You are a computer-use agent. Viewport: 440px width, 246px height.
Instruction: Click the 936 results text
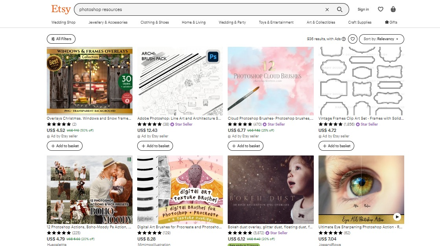point(324,39)
